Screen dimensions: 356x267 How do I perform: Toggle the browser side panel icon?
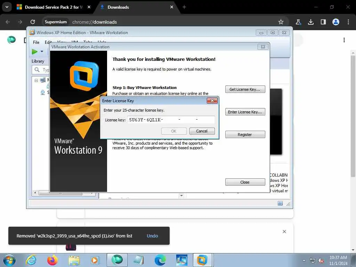pyautogui.click(x=323, y=22)
